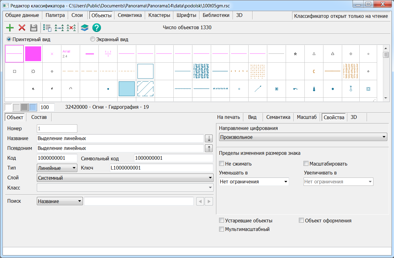This screenshot has width=394, height=258.
Task: Check the Мультимасштабный option
Action: pyautogui.click(x=222, y=229)
